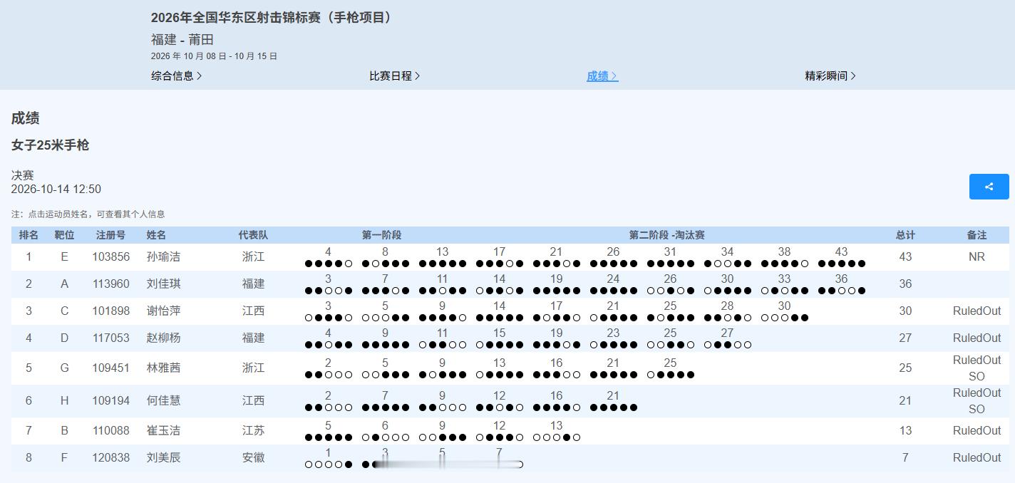Click the 第二阶段 -淘汰赛 column header
Viewport: 1015px width, 483px height.
click(666, 235)
